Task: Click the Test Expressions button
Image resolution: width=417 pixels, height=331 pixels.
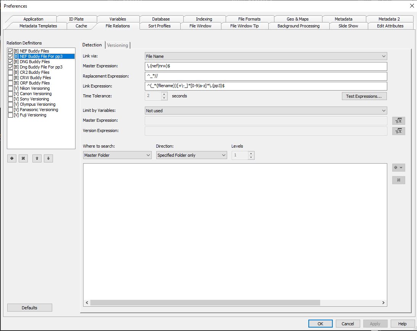Action: click(364, 96)
